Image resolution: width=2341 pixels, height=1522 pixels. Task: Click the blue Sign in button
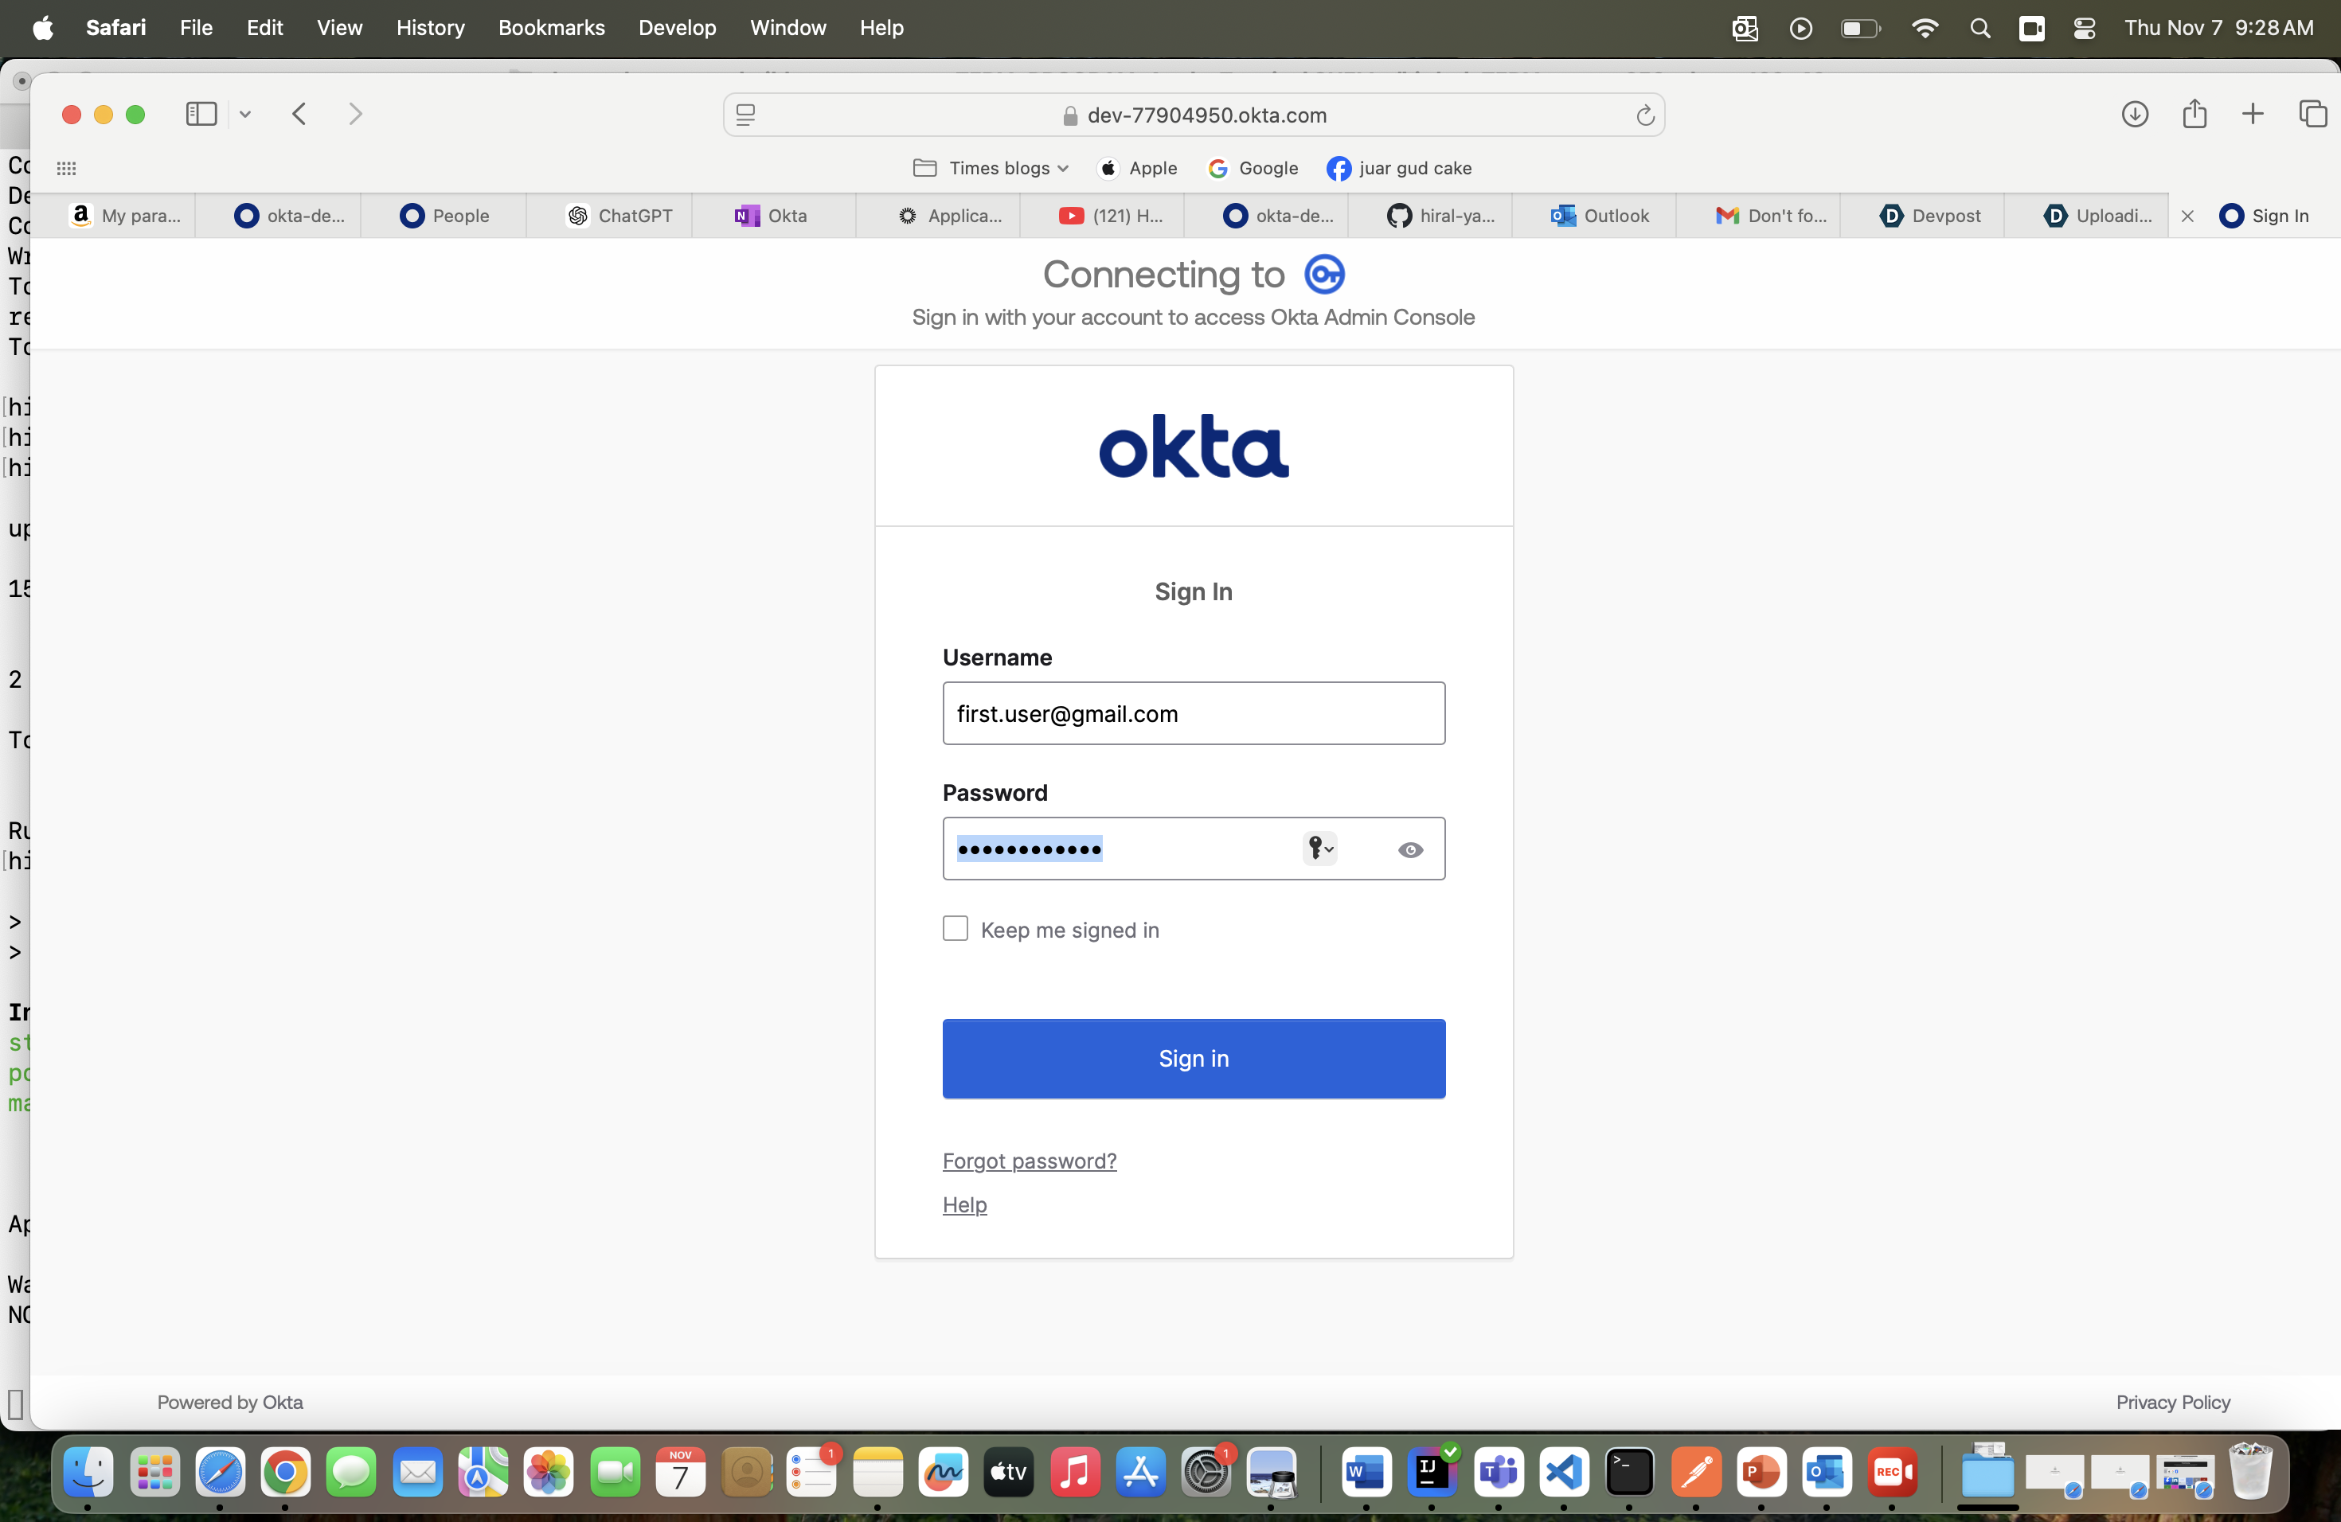tap(1193, 1058)
